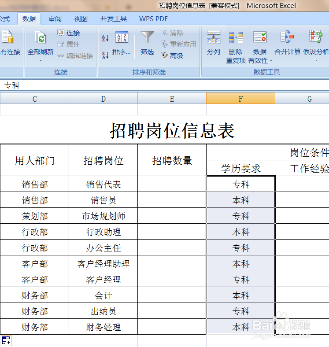Select the 办公主任 cell

point(103,247)
